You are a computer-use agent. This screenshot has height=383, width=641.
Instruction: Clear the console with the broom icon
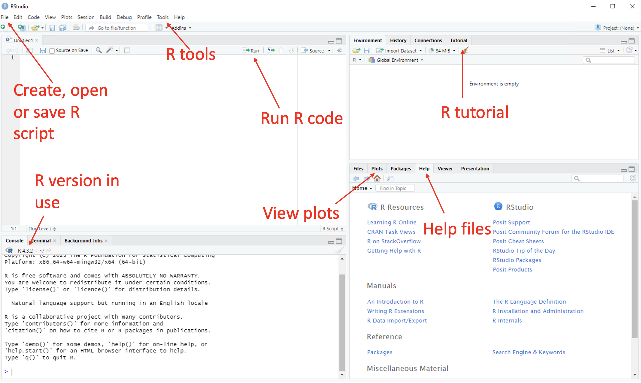click(x=339, y=250)
